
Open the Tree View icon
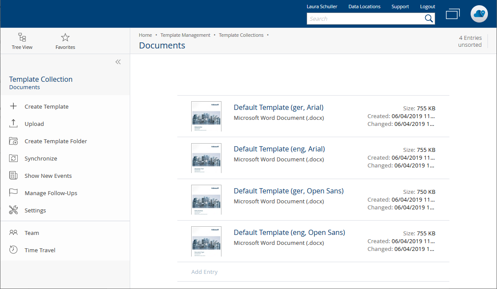tap(22, 38)
